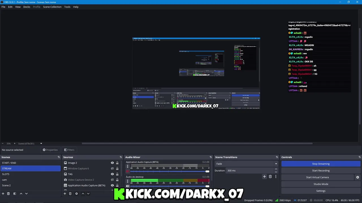362x203 pixels.
Task: Undock the Scene Transitions panel float icon
Action: point(277,157)
